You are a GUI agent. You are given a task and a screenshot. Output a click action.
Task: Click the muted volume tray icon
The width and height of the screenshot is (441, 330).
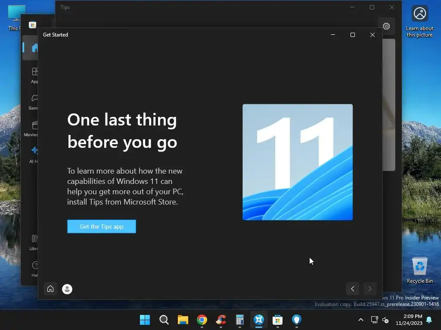click(385, 320)
